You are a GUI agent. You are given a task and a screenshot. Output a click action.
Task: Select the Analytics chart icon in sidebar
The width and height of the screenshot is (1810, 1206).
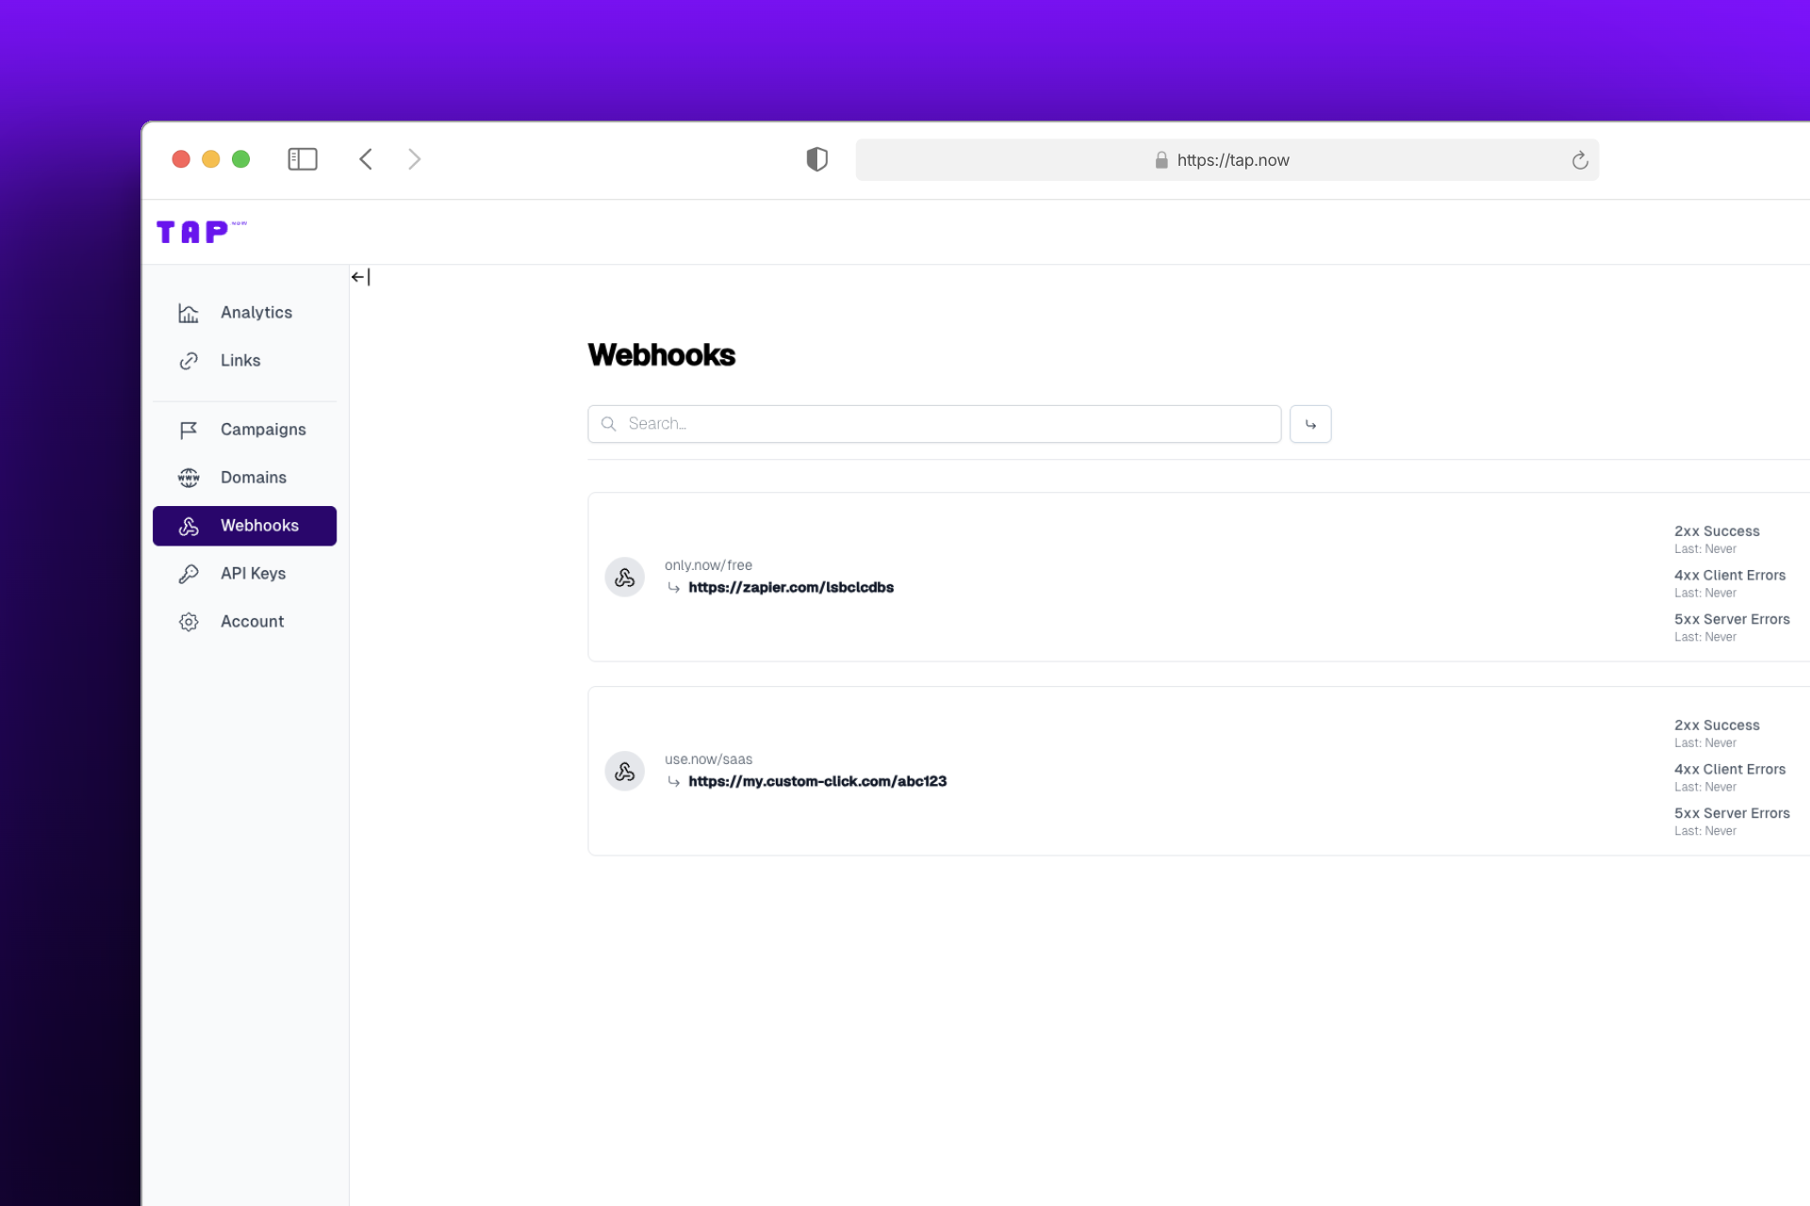click(189, 312)
